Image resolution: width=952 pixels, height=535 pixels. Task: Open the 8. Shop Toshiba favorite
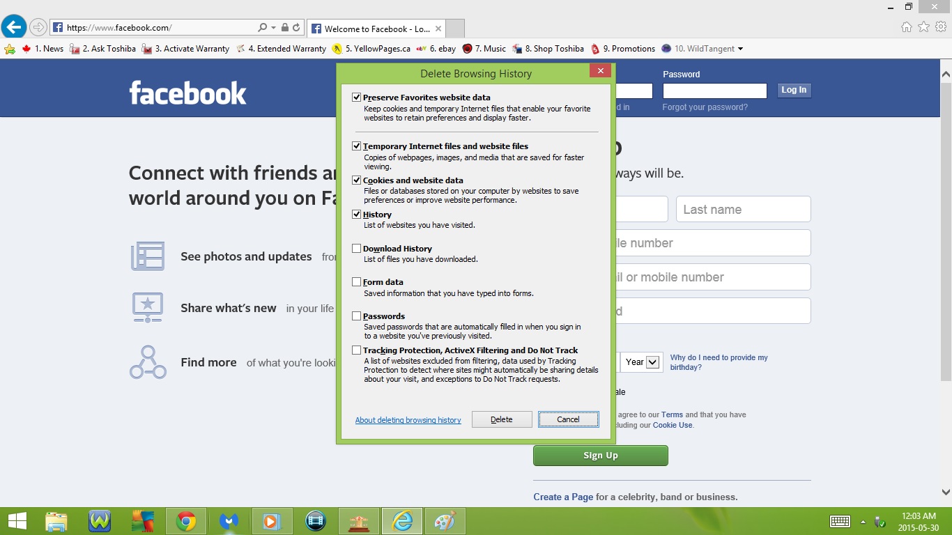pos(548,49)
